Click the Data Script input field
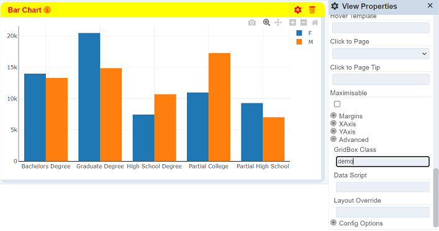439x231 pixels. pos(382,187)
